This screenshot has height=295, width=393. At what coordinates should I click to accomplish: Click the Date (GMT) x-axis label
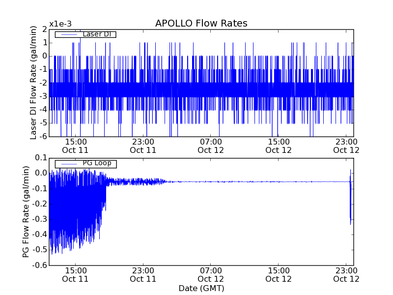tap(201, 288)
